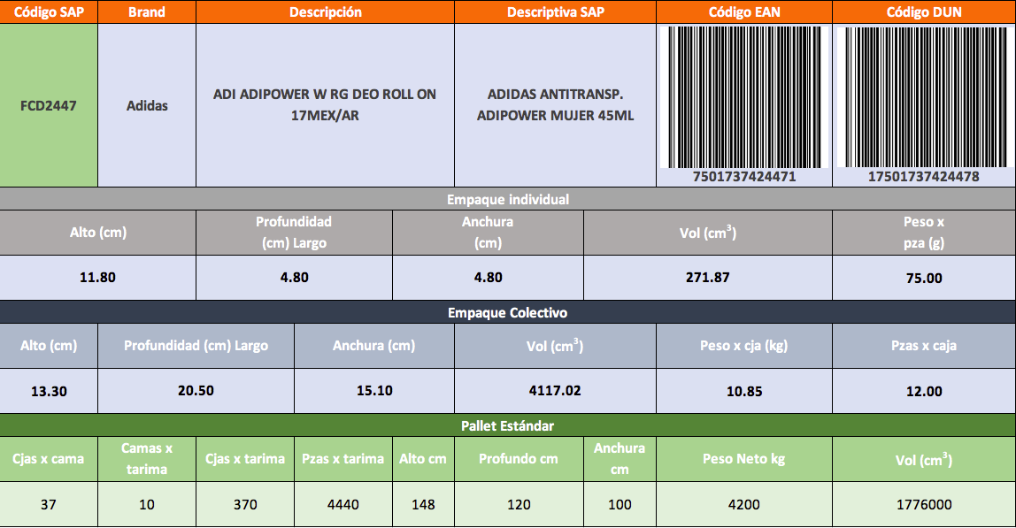Select the ADI ADIPOWER W RG description cell

pos(325,105)
